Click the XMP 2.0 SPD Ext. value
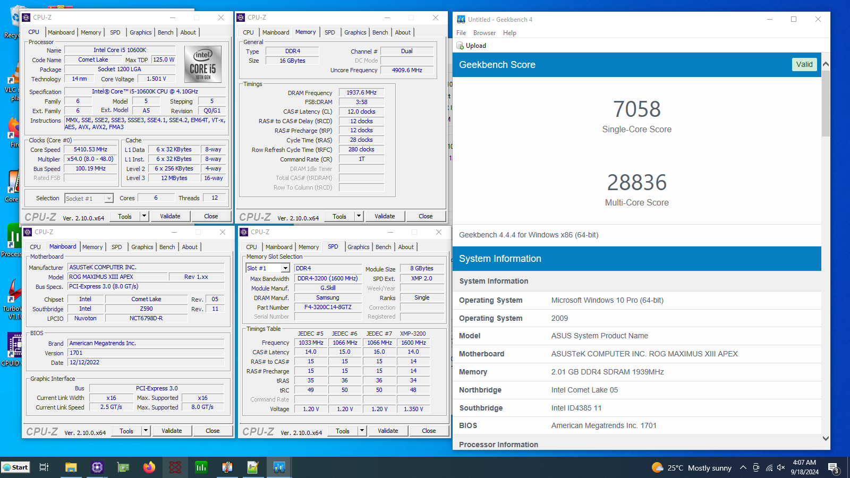Image resolution: width=850 pixels, height=478 pixels. (x=422, y=278)
